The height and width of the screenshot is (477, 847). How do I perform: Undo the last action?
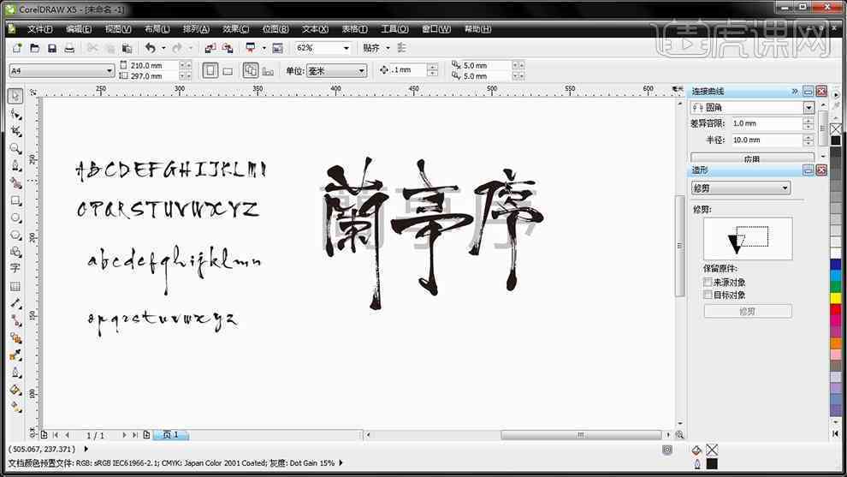(151, 48)
